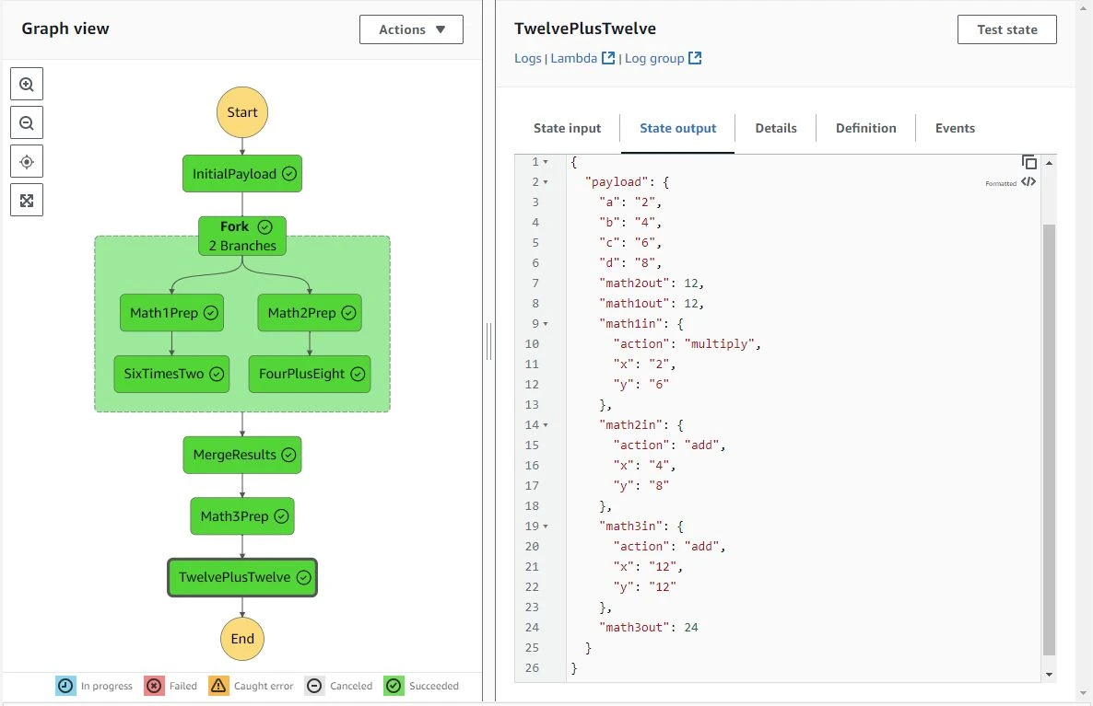Open the Actions dropdown menu
The image size is (1093, 706).
tap(411, 29)
